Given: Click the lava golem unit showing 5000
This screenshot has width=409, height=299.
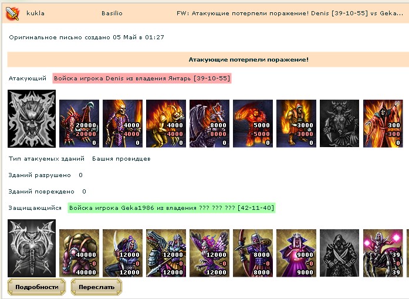Looking at the screenshot, I should (253, 123).
